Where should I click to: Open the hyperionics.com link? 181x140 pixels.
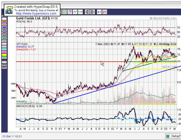click(x=36, y=14)
